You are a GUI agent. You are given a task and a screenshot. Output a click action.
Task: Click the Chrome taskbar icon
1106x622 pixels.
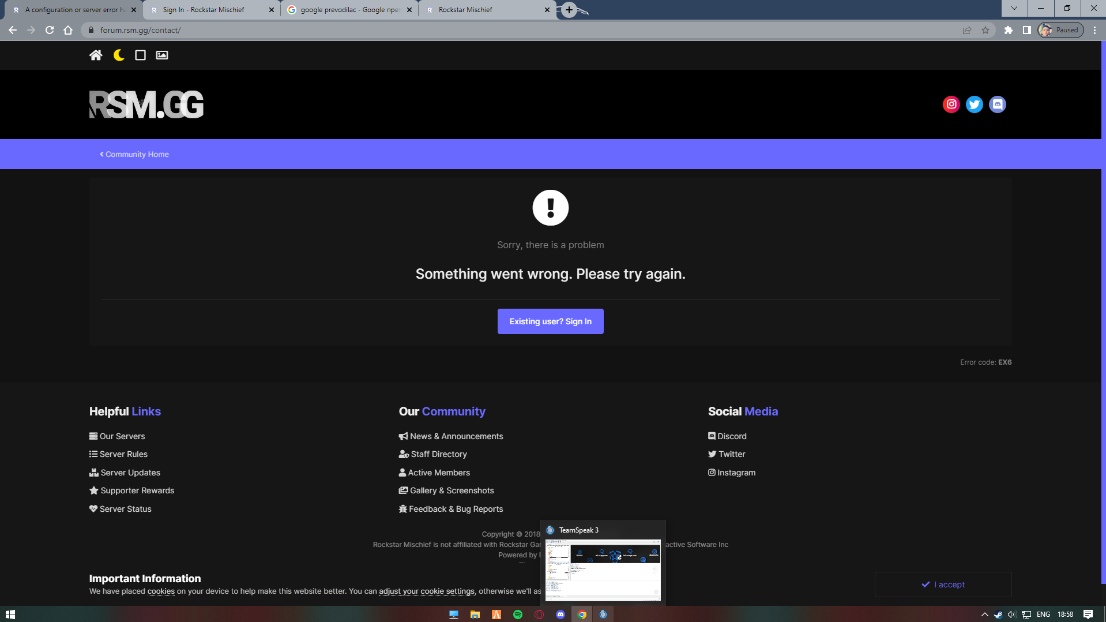pos(582,614)
